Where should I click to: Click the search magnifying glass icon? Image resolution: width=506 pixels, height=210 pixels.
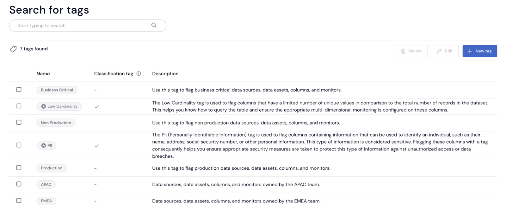(154, 26)
